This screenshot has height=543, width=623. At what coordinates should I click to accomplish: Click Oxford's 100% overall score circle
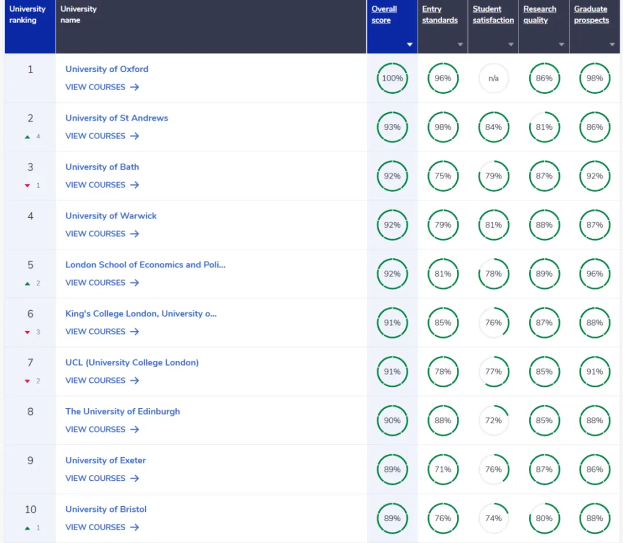pyautogui.click(x=392, y=78)
